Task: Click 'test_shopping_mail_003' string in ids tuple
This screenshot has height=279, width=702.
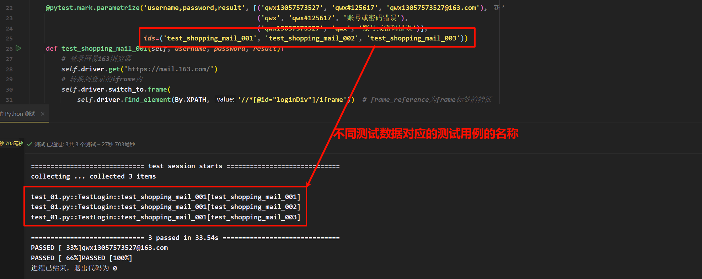Action: [413, 38]
